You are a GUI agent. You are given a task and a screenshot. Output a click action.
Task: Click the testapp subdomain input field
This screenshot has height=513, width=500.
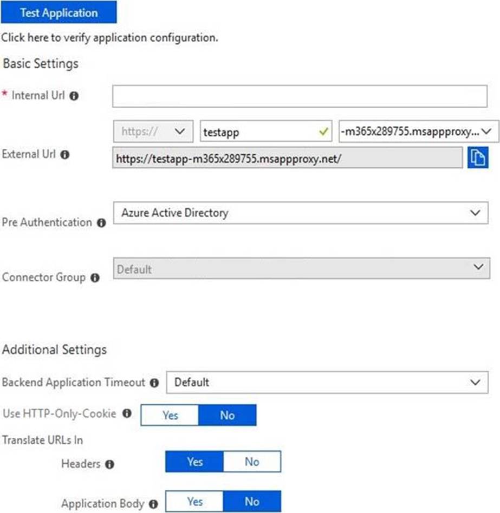(x=259, y=131)
